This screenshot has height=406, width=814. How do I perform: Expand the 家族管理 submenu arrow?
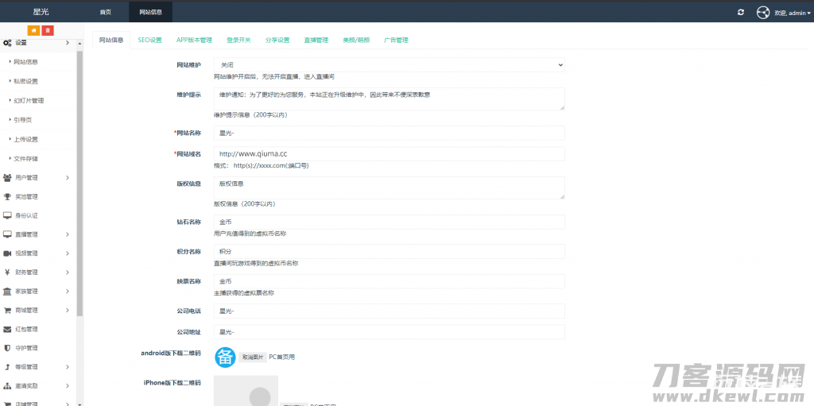pos(68,292)
